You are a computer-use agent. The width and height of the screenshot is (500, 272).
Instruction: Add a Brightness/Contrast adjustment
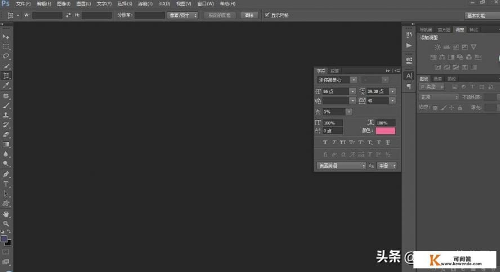(x=437, y=47)
